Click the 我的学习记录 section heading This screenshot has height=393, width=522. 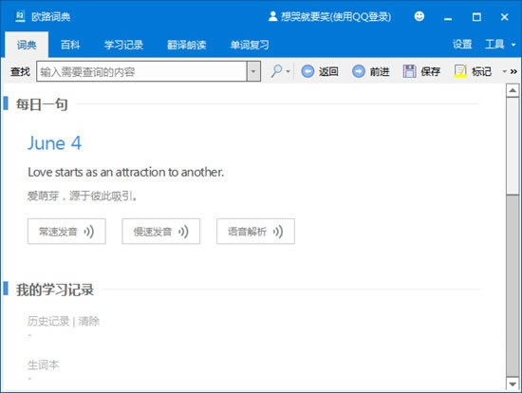point(55,290)
